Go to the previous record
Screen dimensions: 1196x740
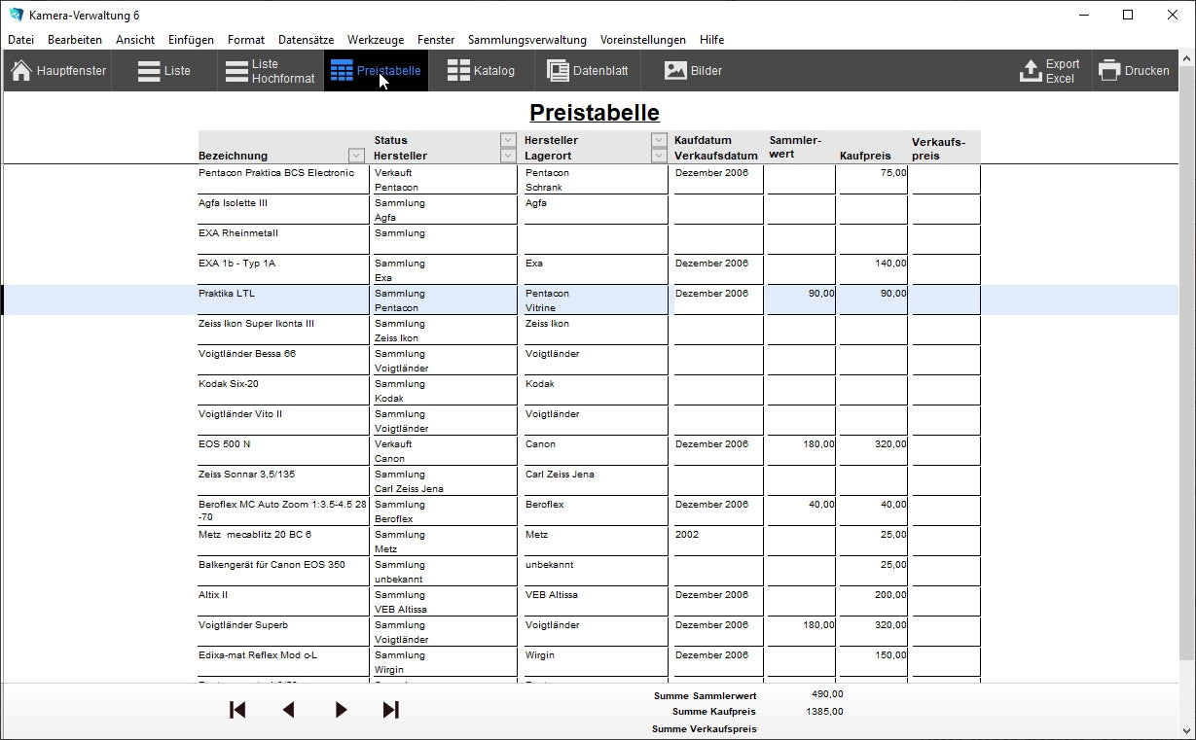(x=288, y=710)
